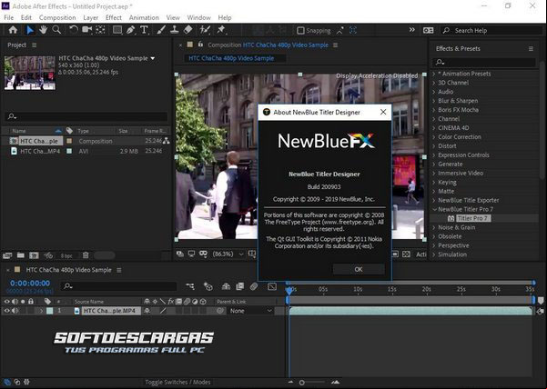Open the dropdown arrow next to the project item name
The image size is (547, 389).
[152, 58]
